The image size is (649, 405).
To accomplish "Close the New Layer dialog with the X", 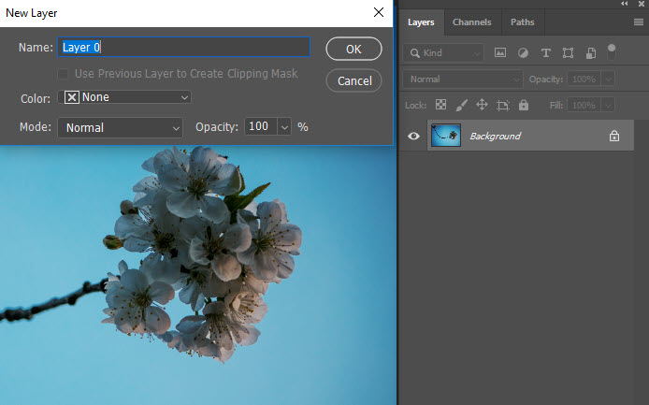I will coord(379,12).
